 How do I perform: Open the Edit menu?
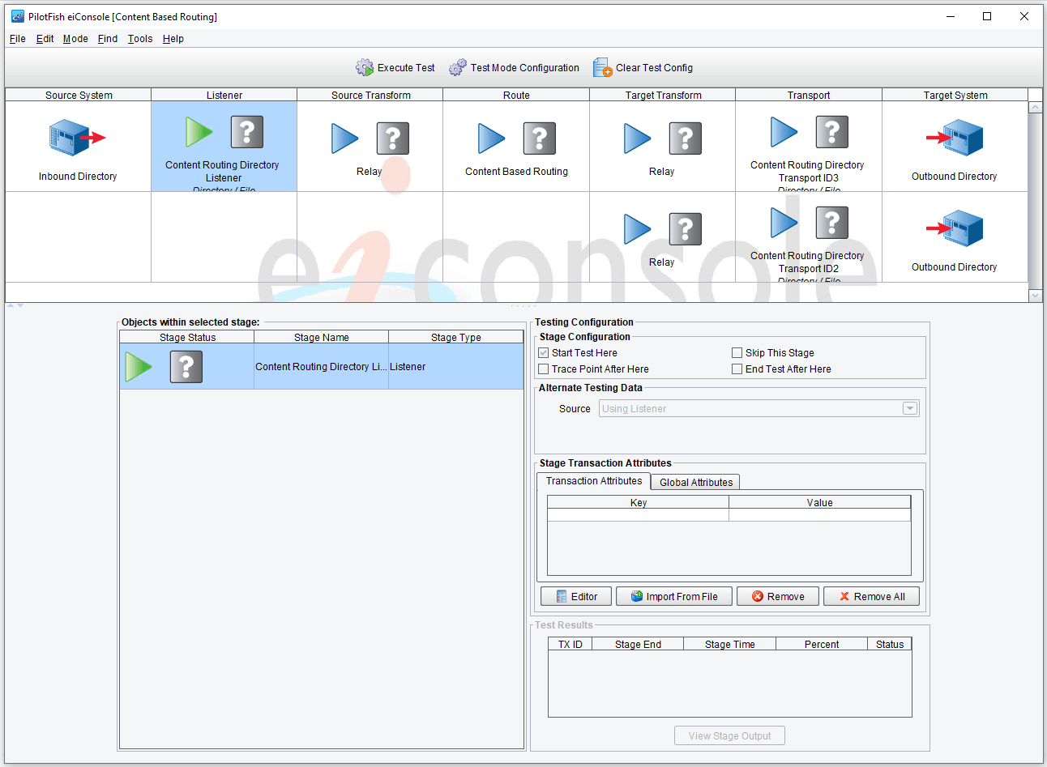click(45, 39)
